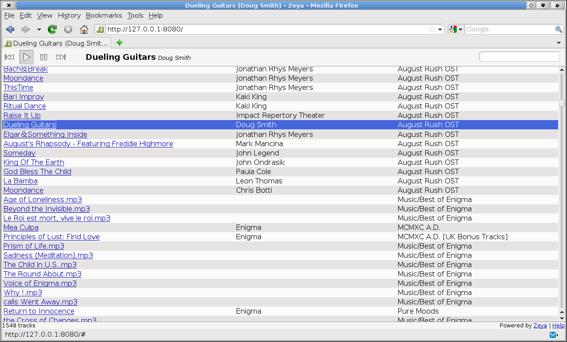Image resolution: width=567 pixels, height=342 pixels.
Task: Open the Google search engine selector
Action: (456, 29)
